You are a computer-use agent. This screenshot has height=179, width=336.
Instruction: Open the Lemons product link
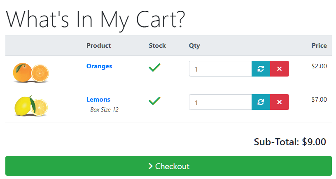pos(98,100)
